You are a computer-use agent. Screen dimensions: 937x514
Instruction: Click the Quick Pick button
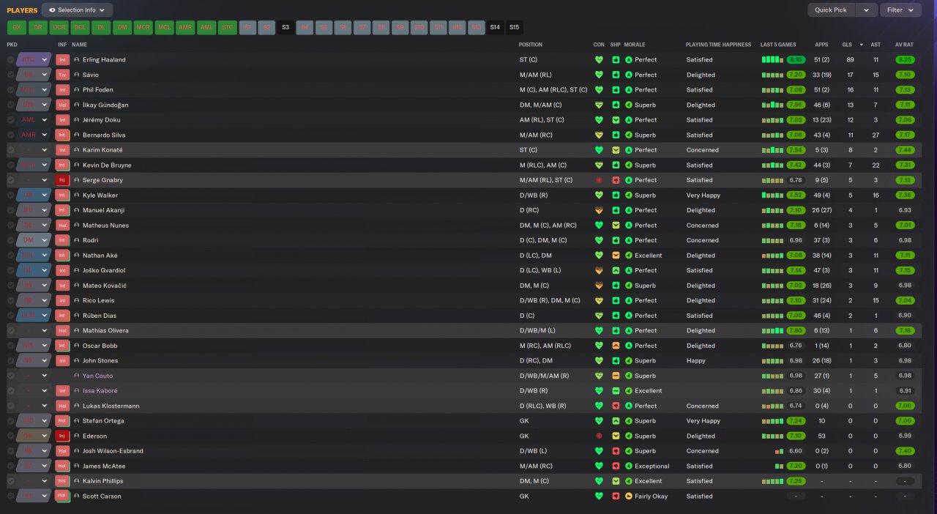pyautogui.click(x=831, y=10)
